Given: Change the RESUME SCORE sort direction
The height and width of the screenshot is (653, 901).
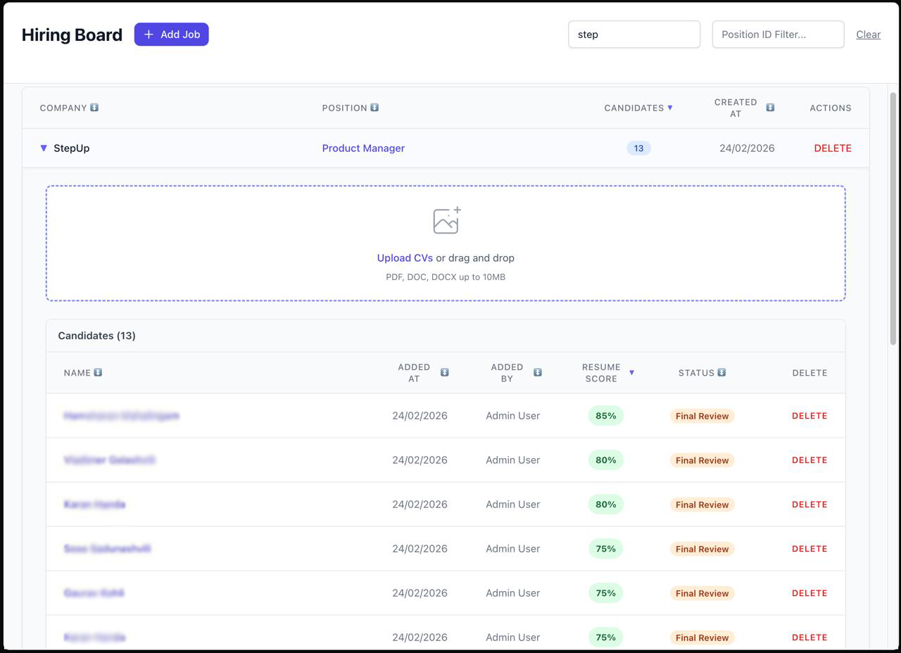Looking at the screenshot, I should [632, 372].
